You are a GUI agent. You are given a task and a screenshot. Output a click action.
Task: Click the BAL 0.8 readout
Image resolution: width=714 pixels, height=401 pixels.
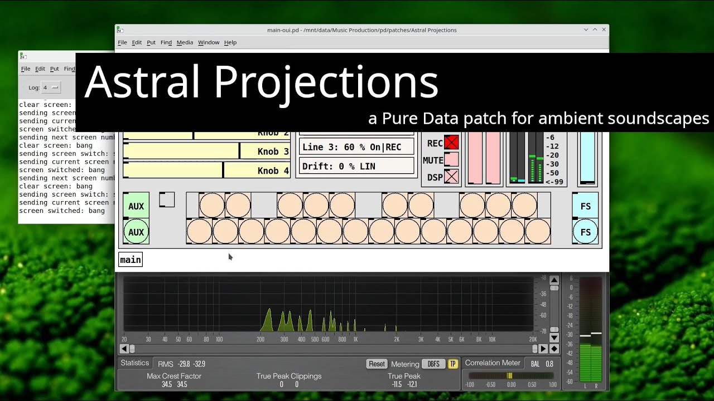542,364
